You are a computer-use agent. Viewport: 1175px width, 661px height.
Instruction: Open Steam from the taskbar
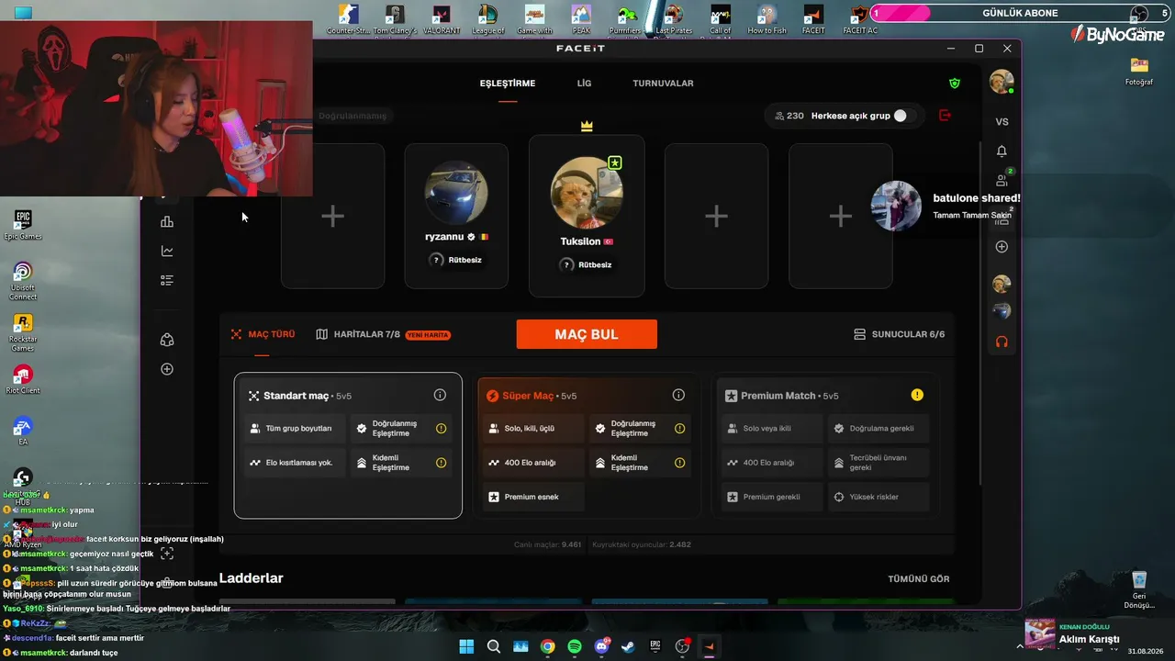[x=629, y=646]
